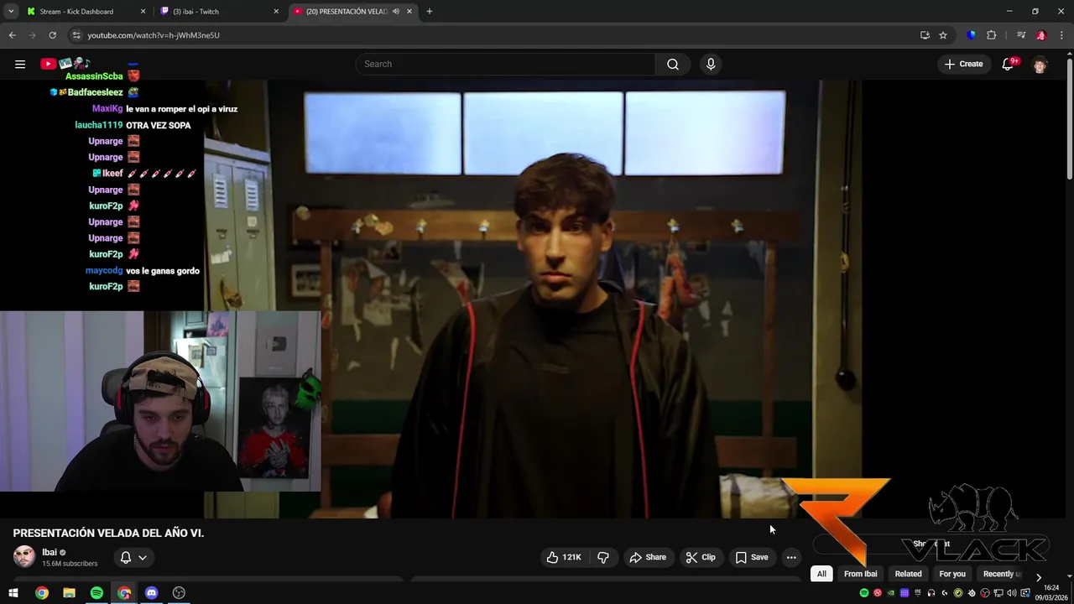Click the YouTube logo in header
The height and width of the screenshot is (604, 1074).
(x=65, y=64)
